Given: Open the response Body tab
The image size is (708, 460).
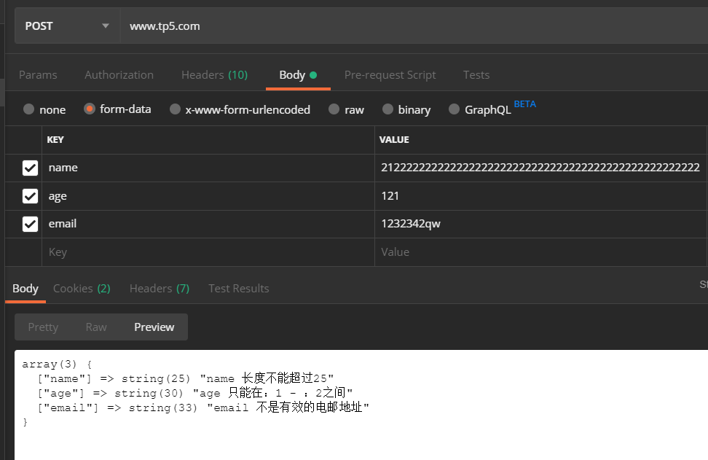Looking at the screenshot, I should [25, 289].
